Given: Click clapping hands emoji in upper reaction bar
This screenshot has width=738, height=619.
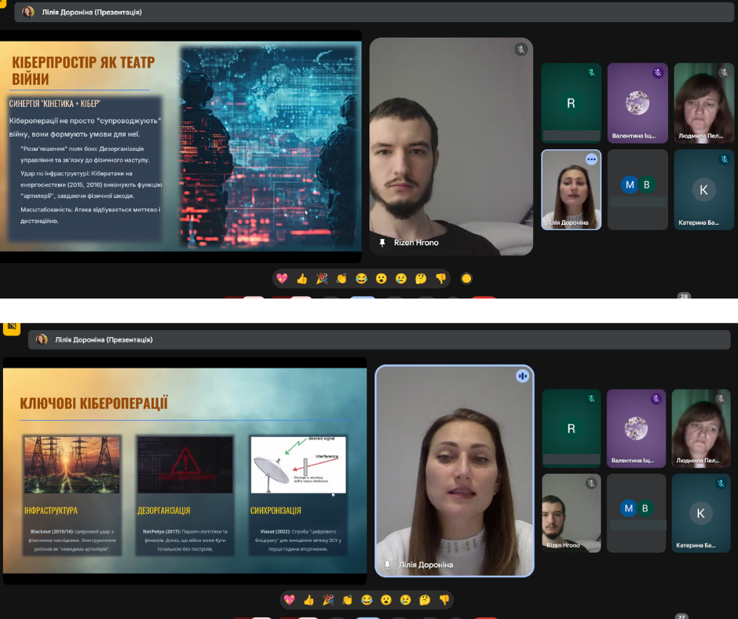Looking at the screenshot, I should pos(342,278).
